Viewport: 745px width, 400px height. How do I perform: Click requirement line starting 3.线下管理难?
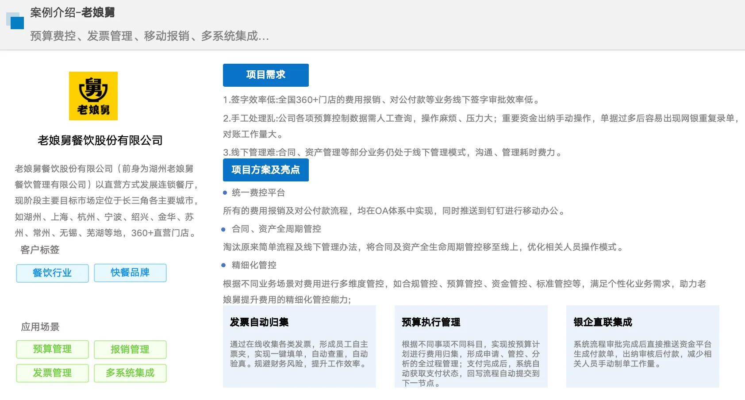click(x=393, y=152)
